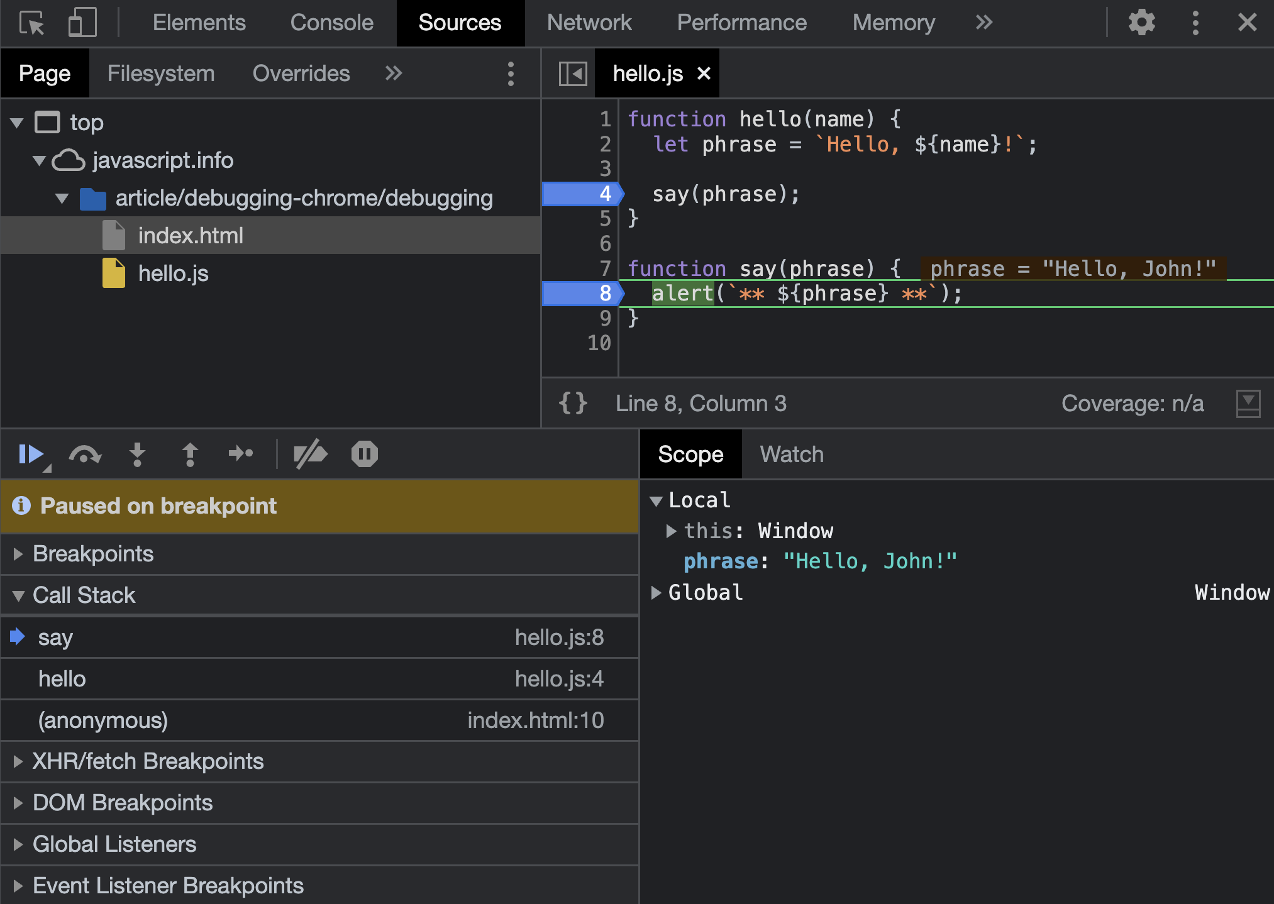Toggle Pause on exceptions button
1274x904 pixels.
[364, 454]
